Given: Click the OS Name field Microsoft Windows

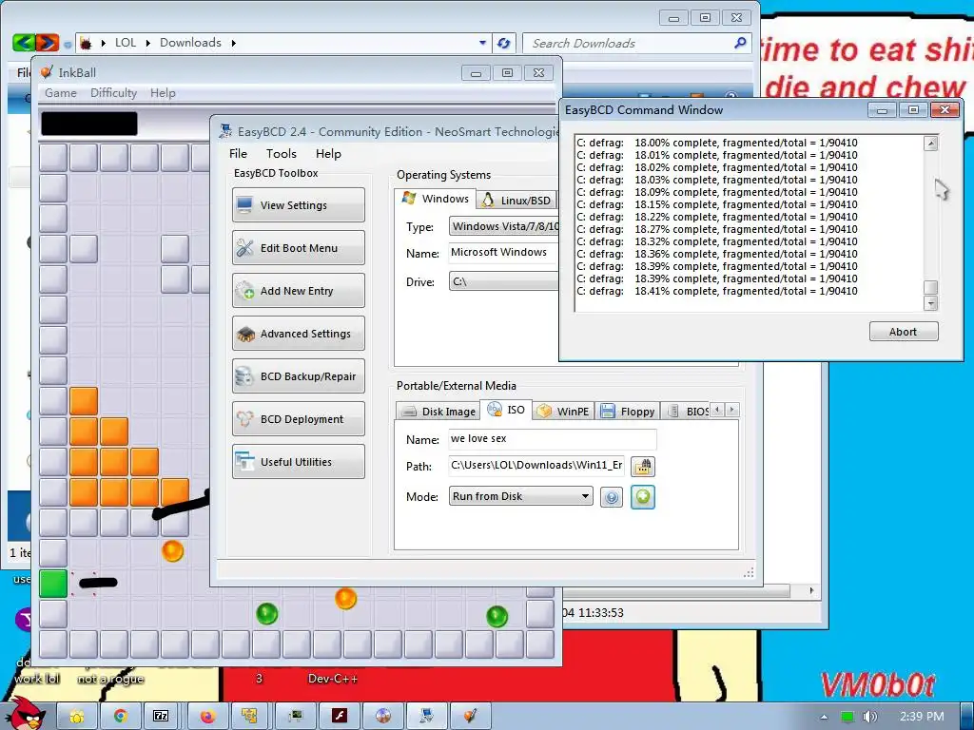Looking at the screenshot, I should click(504, 253).
